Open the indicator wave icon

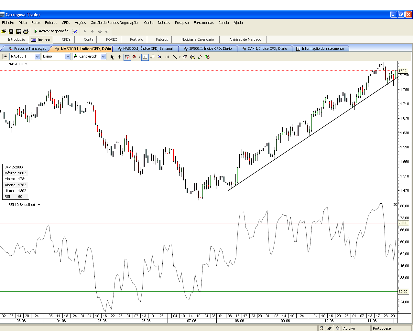(x=134, y=57)
